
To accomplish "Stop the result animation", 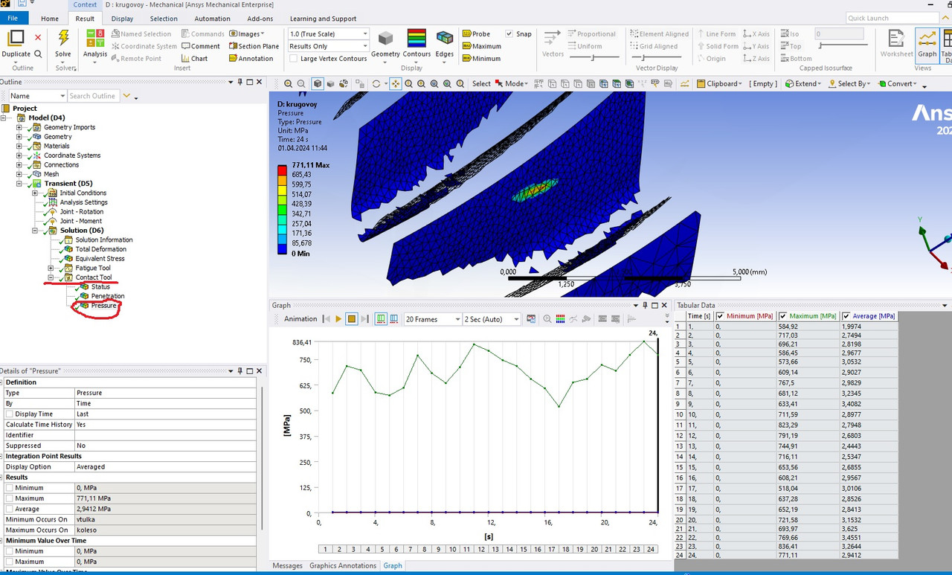I will click(x=351, y=319).
